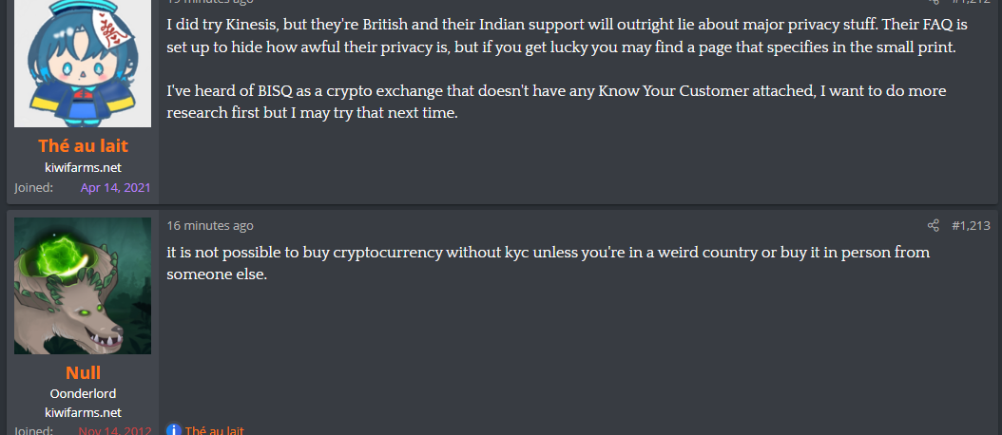Open the #1,213 post permalink
The height and width of the screenshot is (435, 1002).
[x=972, y=226]
